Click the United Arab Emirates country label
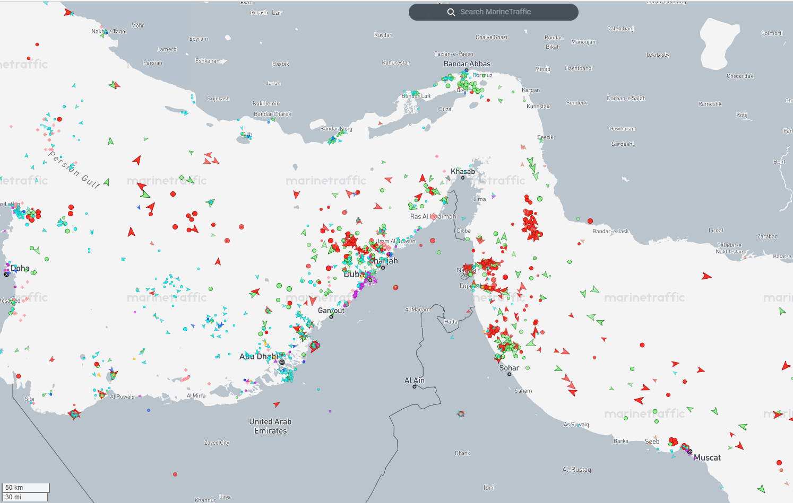This screenshot has height=503, width=793. pos(271,426)
